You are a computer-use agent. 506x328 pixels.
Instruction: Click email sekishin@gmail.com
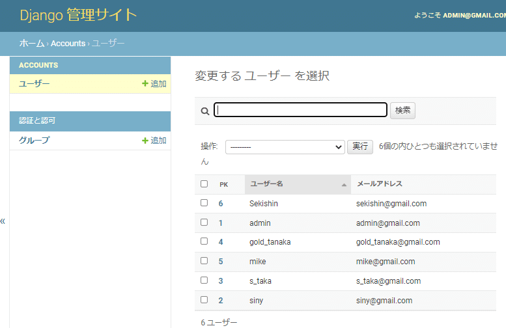pyautogui.click(x=391, y=204)
